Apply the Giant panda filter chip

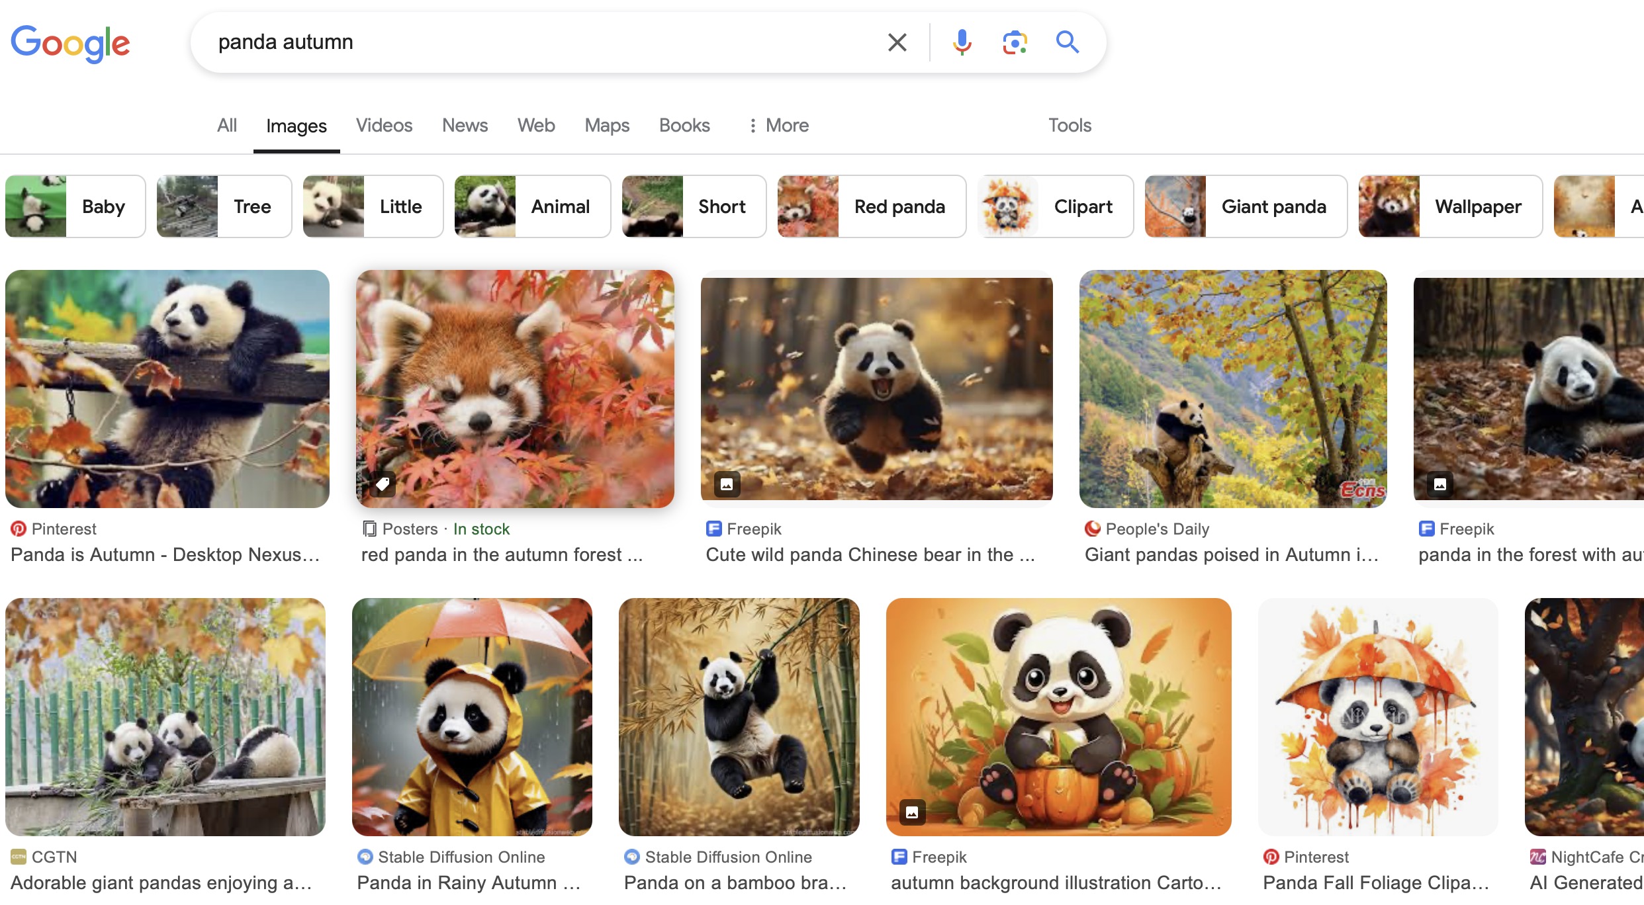pyautogui.click(x=1246, y=206)
